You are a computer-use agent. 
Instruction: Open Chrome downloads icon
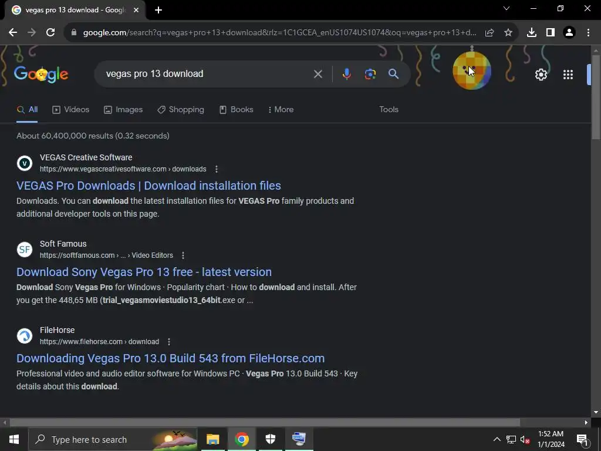532,33
